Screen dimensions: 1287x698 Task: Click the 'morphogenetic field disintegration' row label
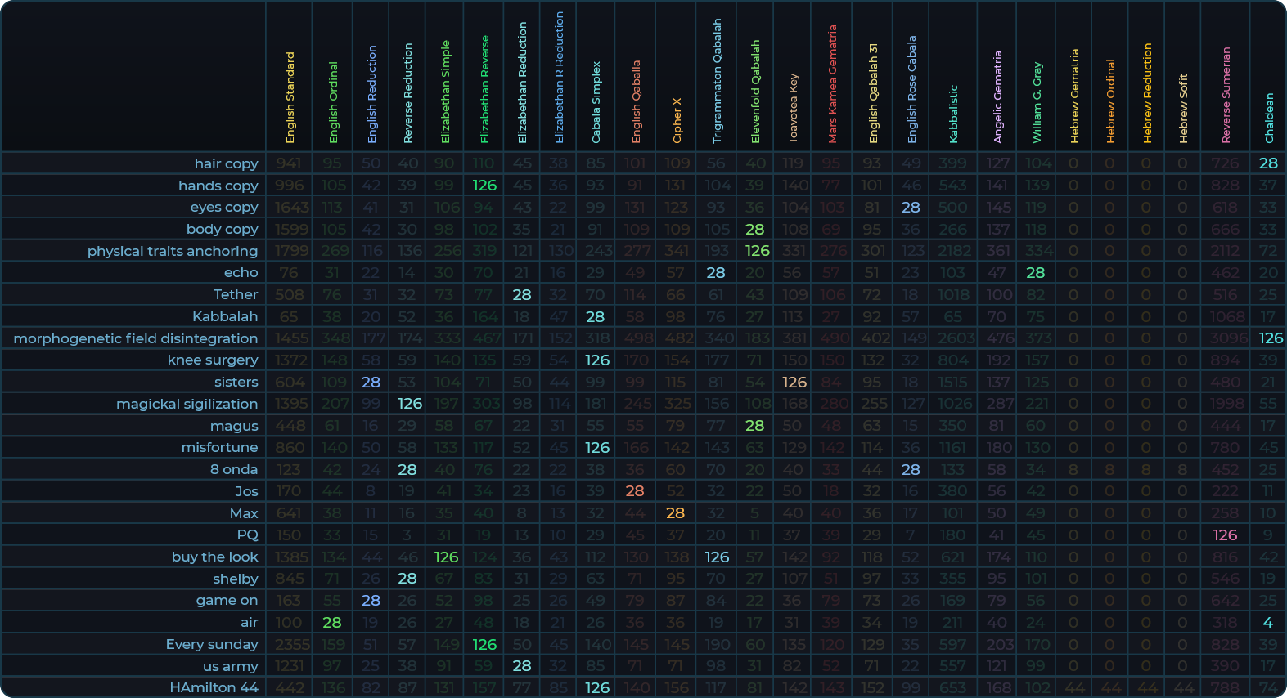tap(135, 338)
